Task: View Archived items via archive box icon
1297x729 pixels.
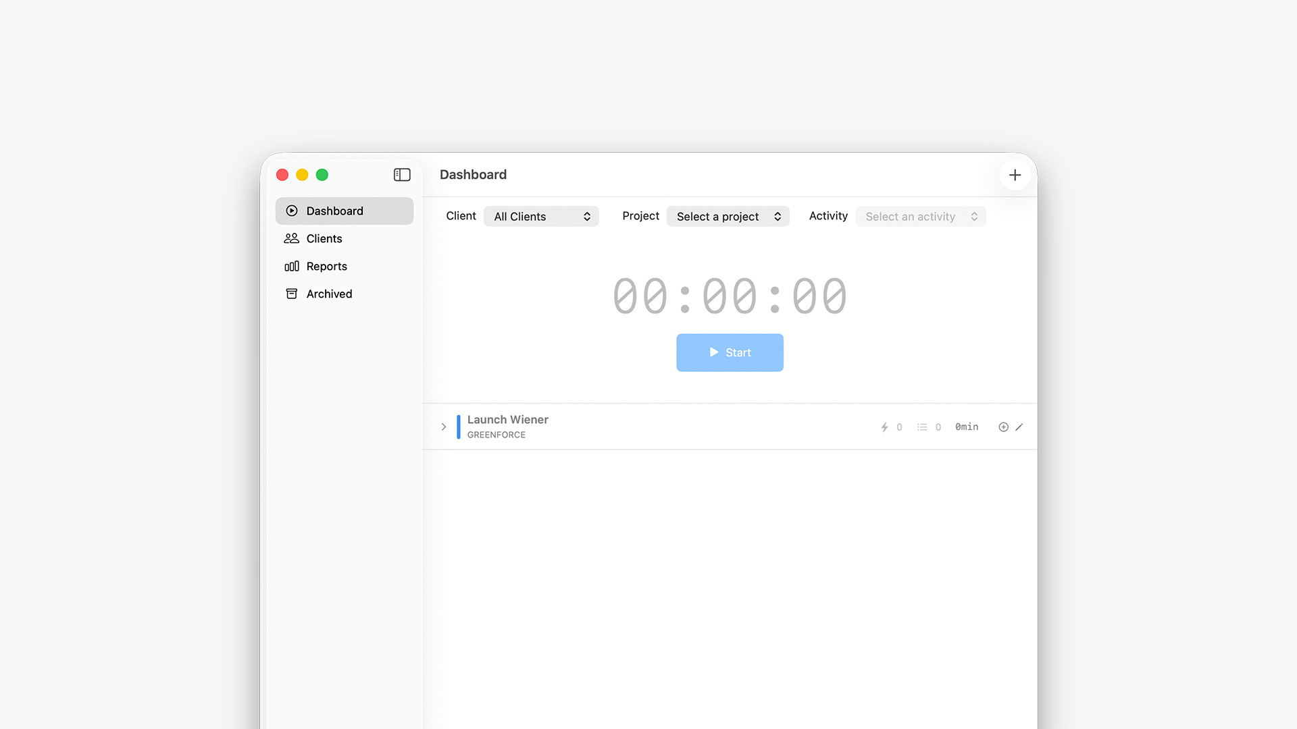Action: coord(291,294)
